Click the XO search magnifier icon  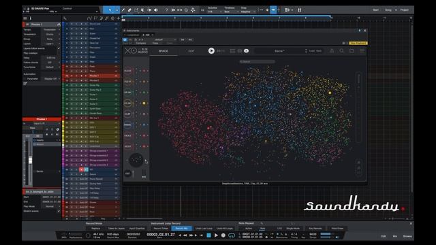coord(342,51)
